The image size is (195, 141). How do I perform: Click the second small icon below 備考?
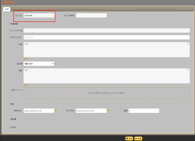tap(27, 85)
